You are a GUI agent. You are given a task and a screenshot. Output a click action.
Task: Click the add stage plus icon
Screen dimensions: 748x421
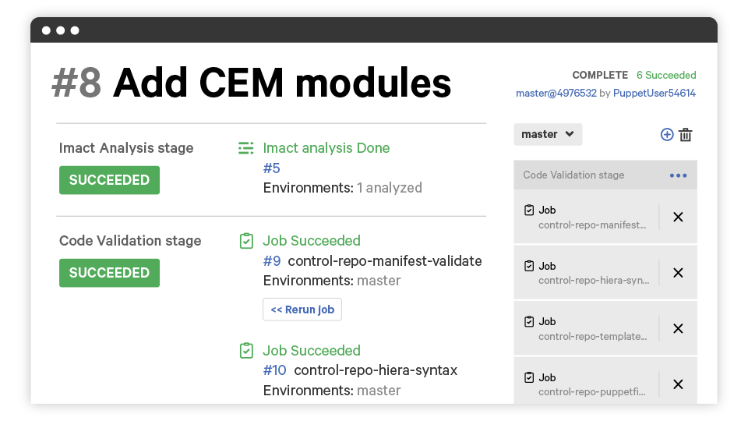667,134
